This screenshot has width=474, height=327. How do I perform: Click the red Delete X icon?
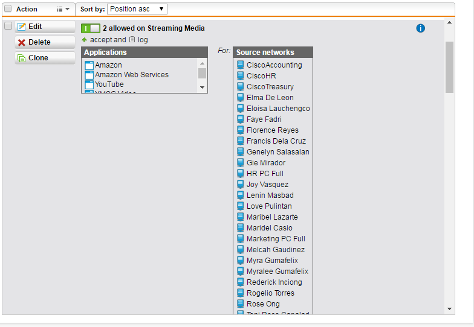click(22, 42)
